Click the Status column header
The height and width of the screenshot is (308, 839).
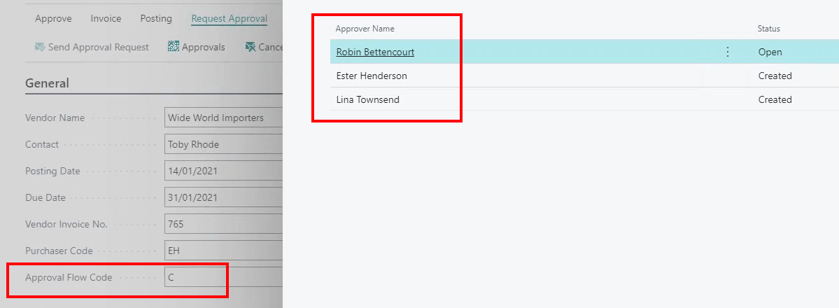(769, 29)
